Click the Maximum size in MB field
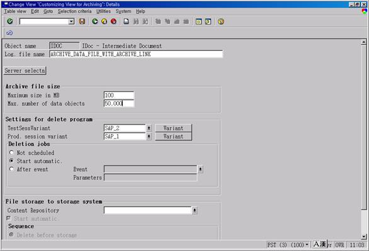Image resolution: width=369 pixels, height=251 pixels. (x=119, y=95)
